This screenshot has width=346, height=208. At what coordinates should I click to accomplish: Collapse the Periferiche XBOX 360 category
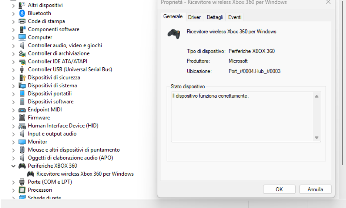14,166
